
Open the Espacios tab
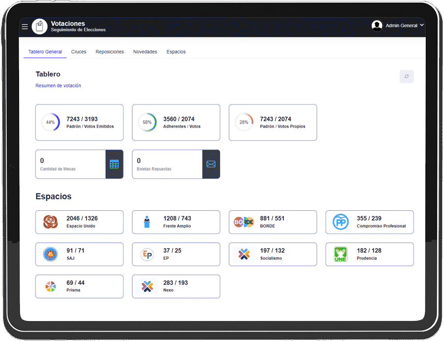pos(176,52)
